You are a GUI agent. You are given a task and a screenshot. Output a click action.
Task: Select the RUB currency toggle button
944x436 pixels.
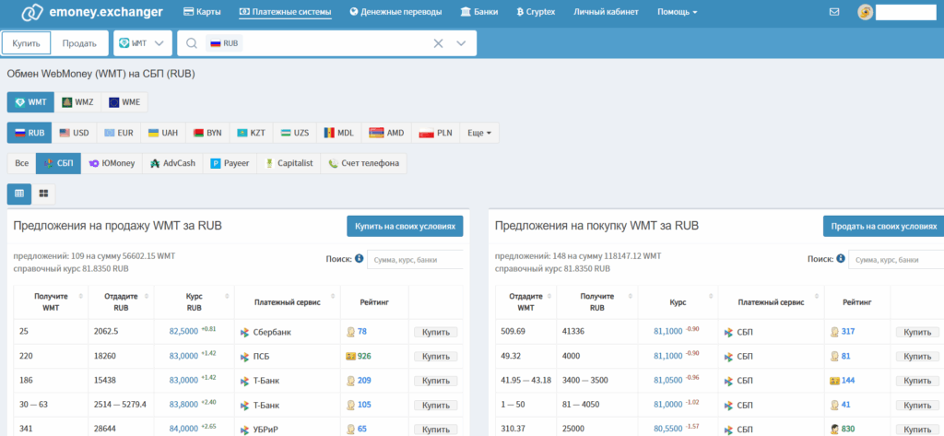pos(30,133)
